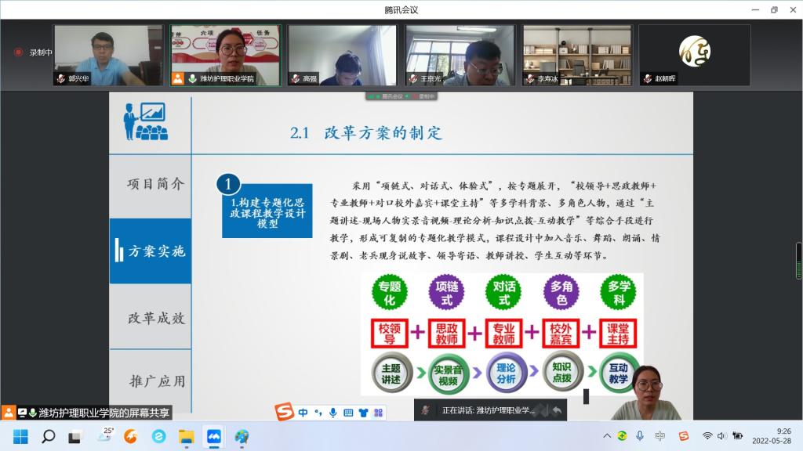This screenshot has width=803, height=451.
Task: Open File Explorer from the taskbar
Action: (x=187, y=437)
